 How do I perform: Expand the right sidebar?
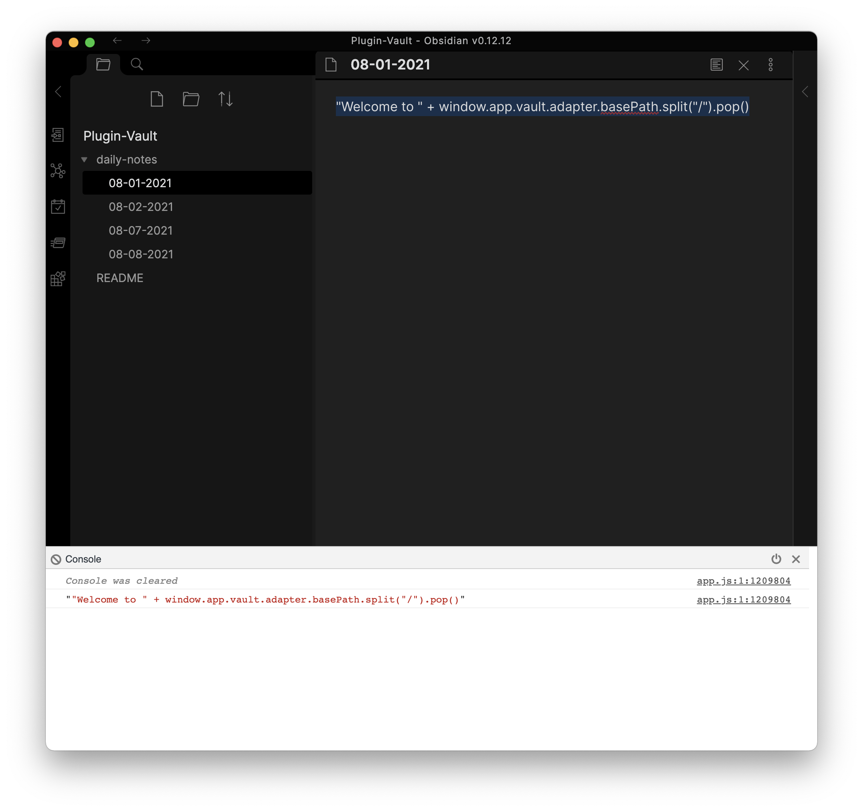pyautogui.click(x=805, y=92)
